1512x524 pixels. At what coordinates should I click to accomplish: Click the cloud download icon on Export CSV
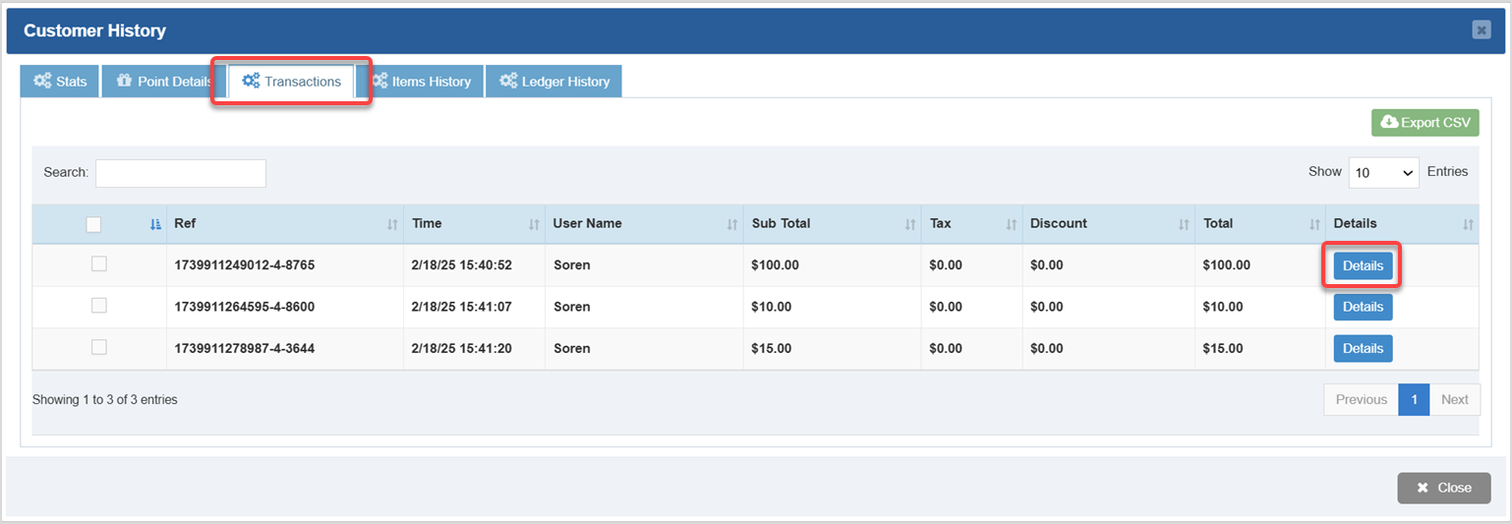(x=1389, y=122)
